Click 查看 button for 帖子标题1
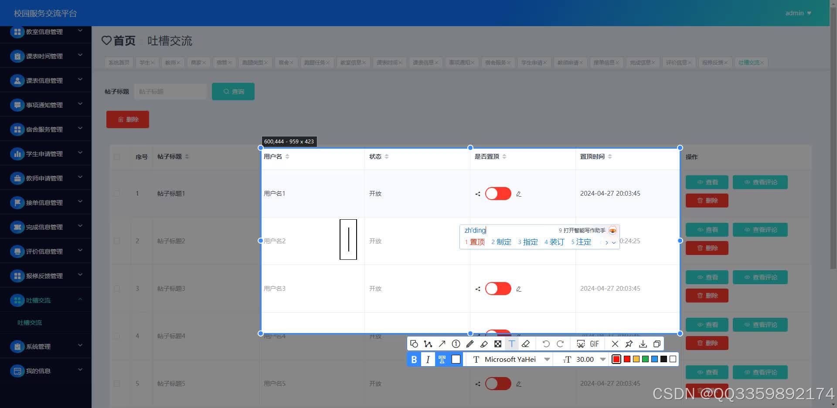 (x=707, y=182)
